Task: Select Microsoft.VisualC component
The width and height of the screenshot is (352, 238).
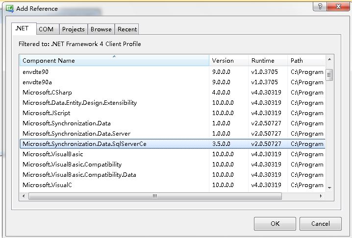Action: tap(173, 185)
